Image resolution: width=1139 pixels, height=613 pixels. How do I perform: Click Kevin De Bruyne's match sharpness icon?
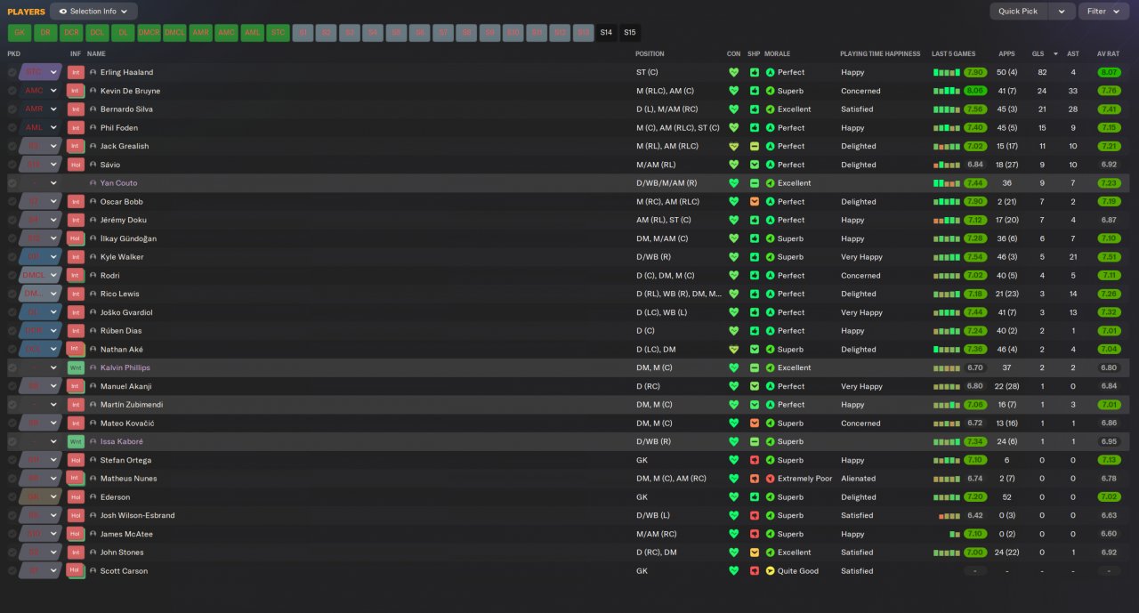755,91
